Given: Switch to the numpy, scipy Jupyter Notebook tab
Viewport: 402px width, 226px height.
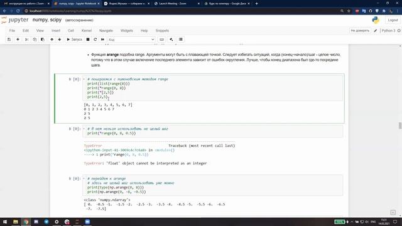Looking at the screenshot, I should 76,4.
